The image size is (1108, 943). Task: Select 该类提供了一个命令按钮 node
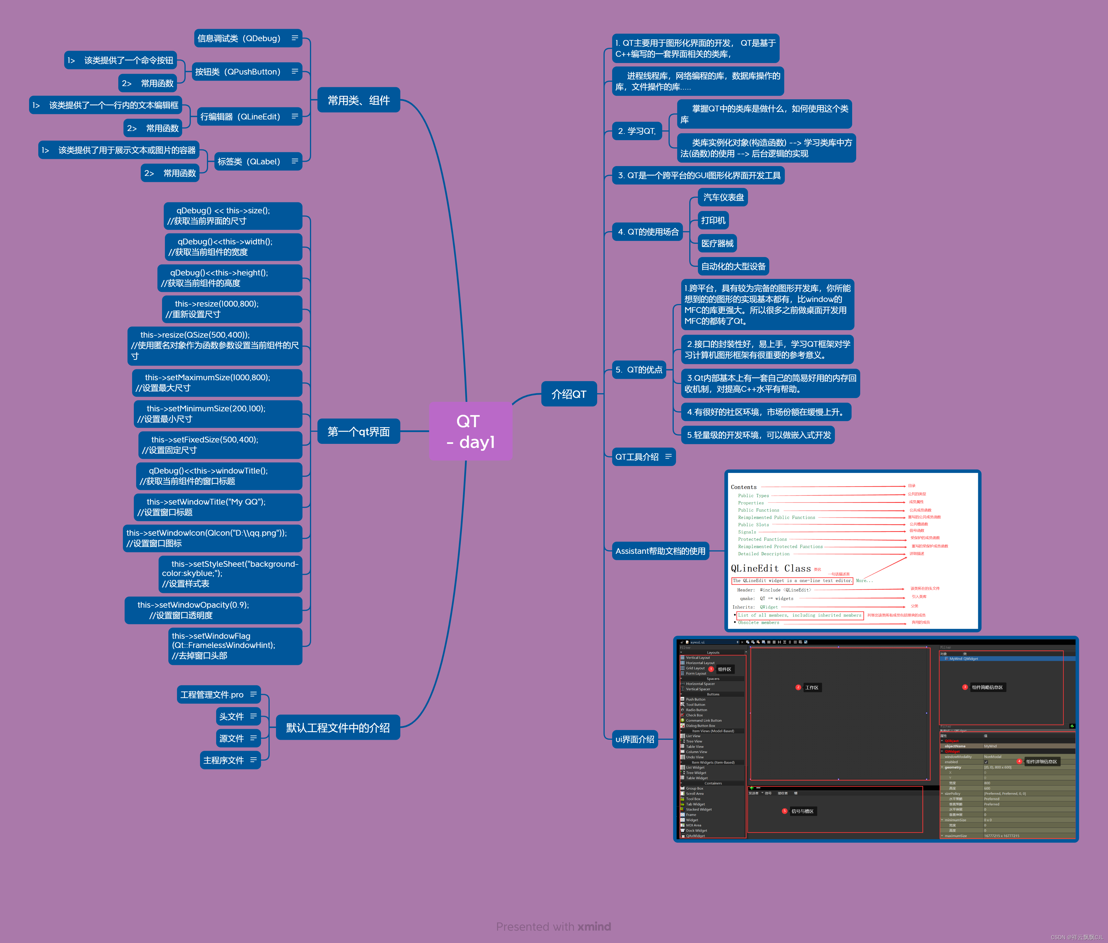(120, 60)
